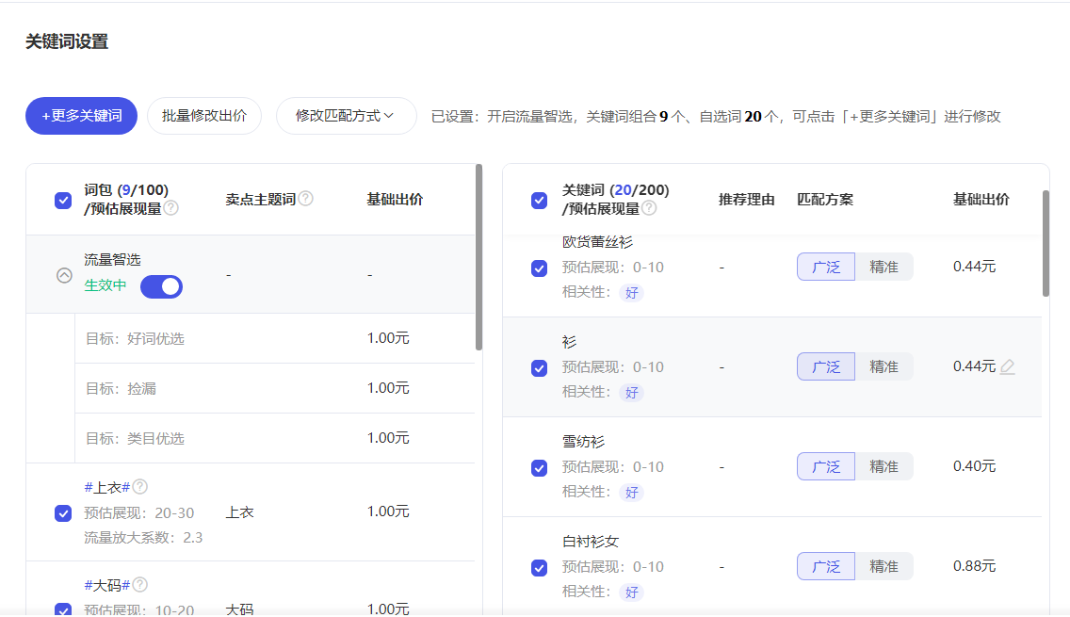Image resolution: width=1070 pixels, height=617 pixels.
Task: Click relevance tag 好 for 衫
Action: 631,393
